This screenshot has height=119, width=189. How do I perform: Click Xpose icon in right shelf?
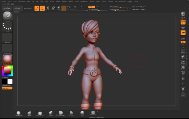[x=183, y=94]
